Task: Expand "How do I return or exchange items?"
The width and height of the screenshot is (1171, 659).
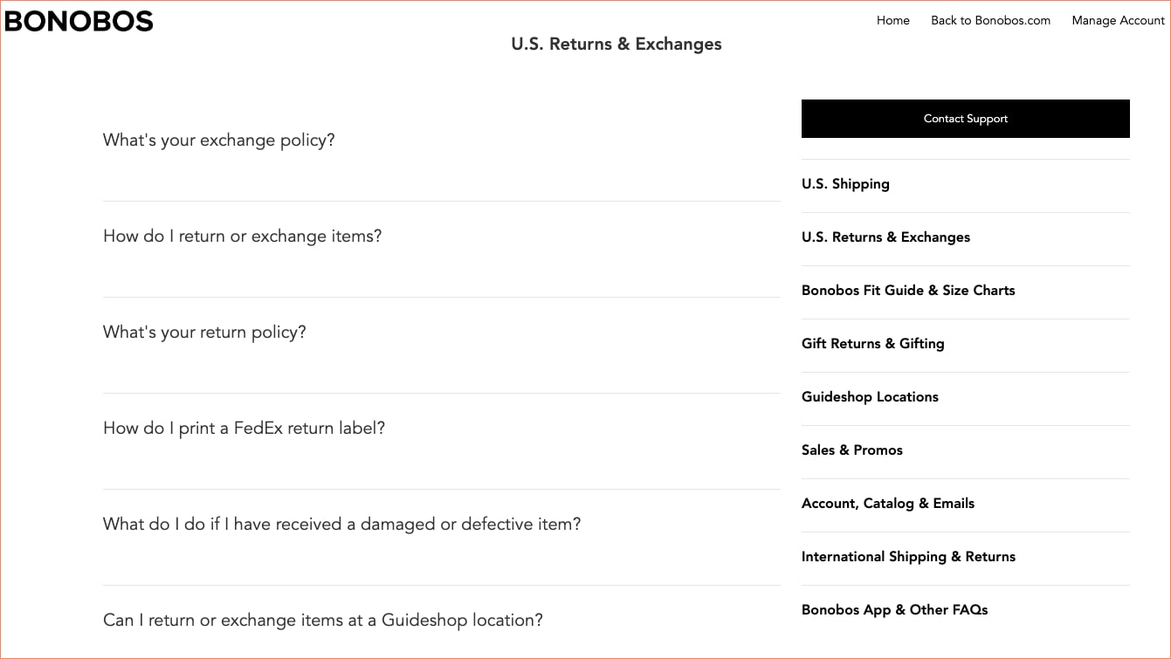Action: click(242, 236)
